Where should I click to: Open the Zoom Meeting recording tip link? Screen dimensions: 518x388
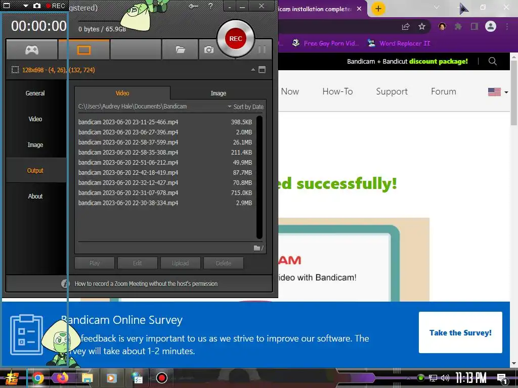146,284
